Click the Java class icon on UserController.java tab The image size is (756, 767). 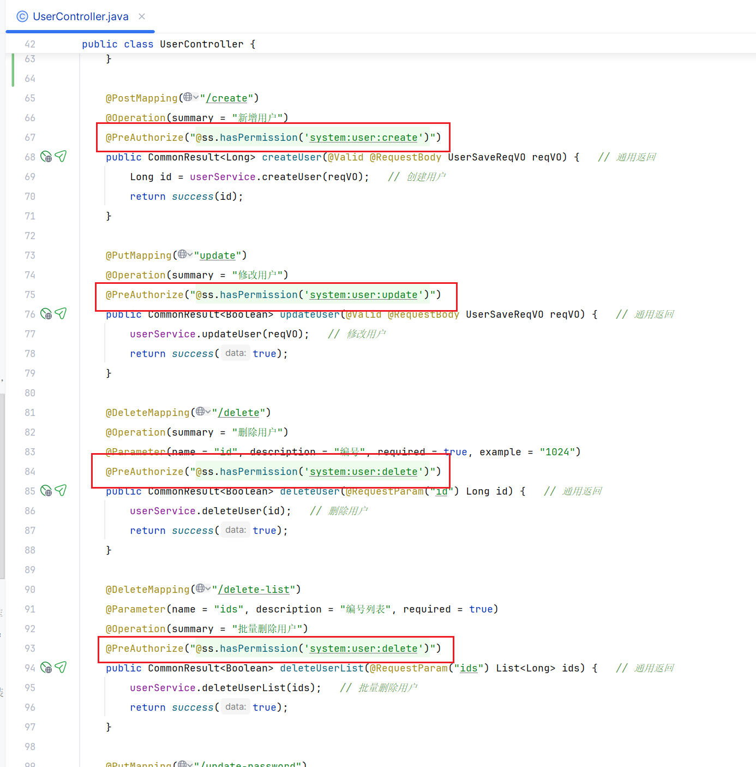[22, 16]
